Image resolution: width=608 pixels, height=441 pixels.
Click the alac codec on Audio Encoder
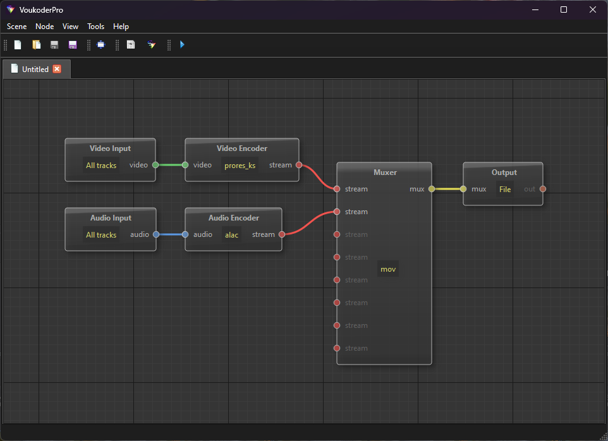232,235
